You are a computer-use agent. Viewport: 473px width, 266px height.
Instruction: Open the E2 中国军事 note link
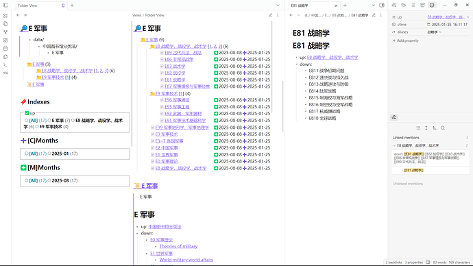(167, 148)
